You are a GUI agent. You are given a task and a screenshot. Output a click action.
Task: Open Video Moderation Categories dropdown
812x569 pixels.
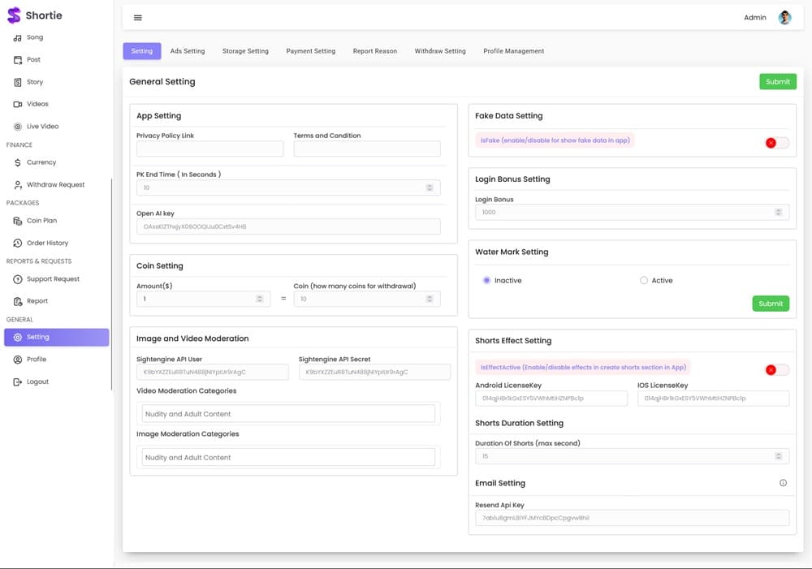pos(288,414)
